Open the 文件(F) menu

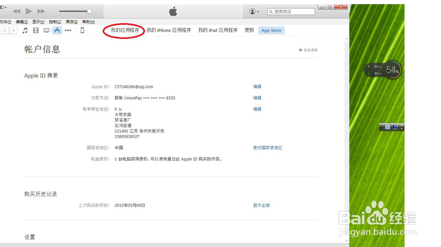[x=5, y=22]
